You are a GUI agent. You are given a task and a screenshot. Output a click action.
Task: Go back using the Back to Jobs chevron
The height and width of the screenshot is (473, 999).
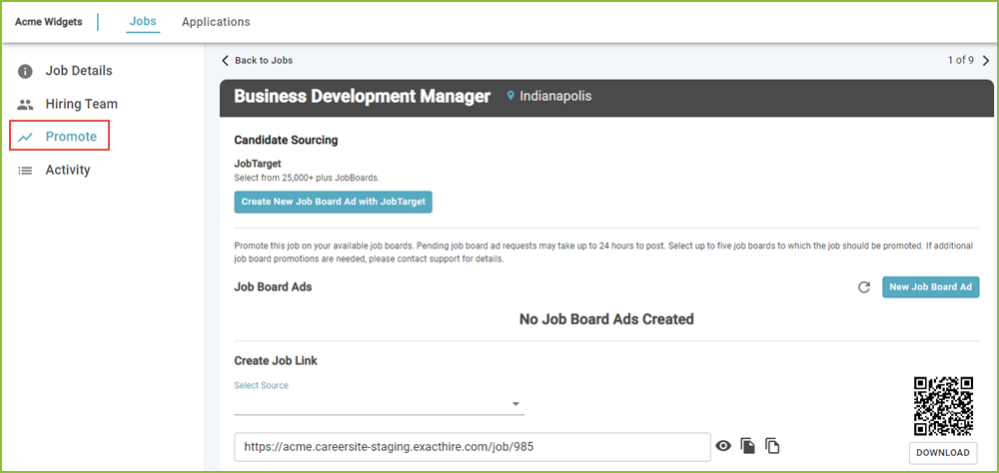(x=224, y=61)
